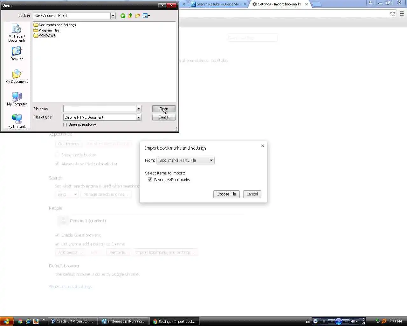Select the Documents and Settings folder
The width and height of the screenshot is (407, 326).
55,25
